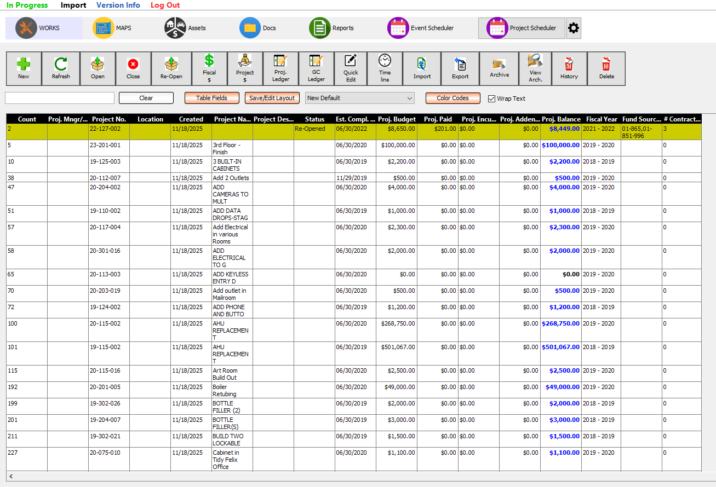
Task: Open the Table Fields dialog
Action: pyautogui.click(x=212, y=98)
